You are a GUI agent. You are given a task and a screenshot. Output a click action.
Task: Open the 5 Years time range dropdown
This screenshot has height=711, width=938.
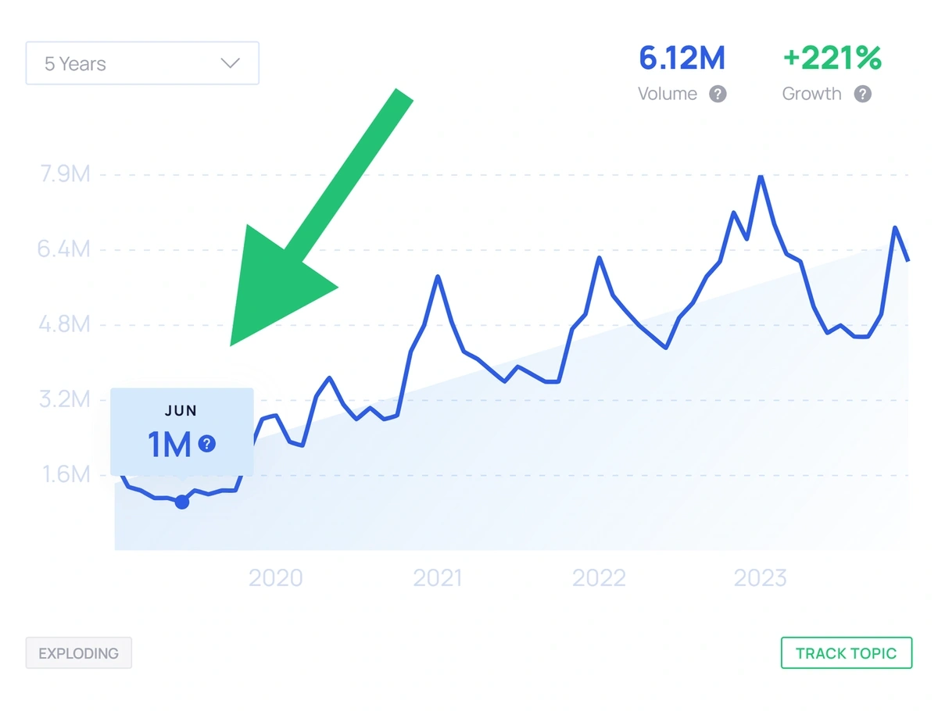(142, 63)
